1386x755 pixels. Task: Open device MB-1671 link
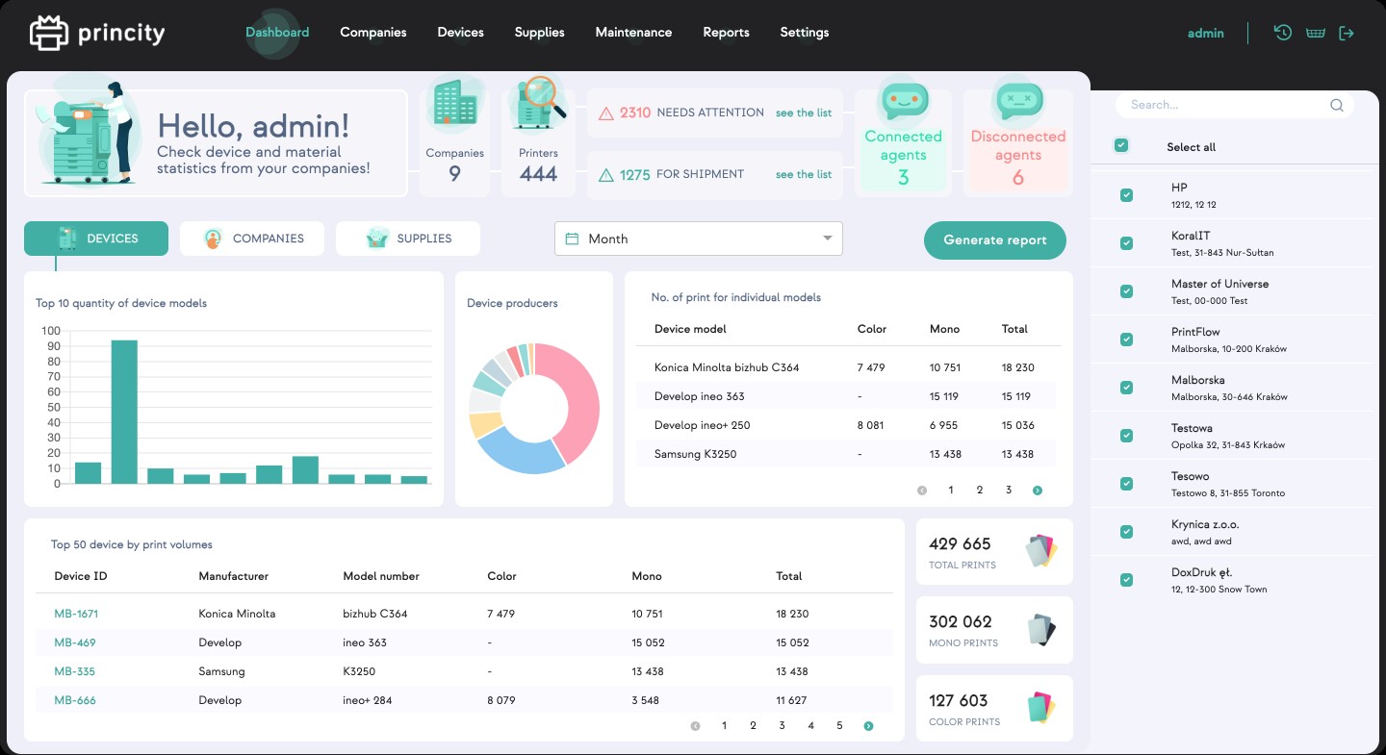[x=76, y=614]
